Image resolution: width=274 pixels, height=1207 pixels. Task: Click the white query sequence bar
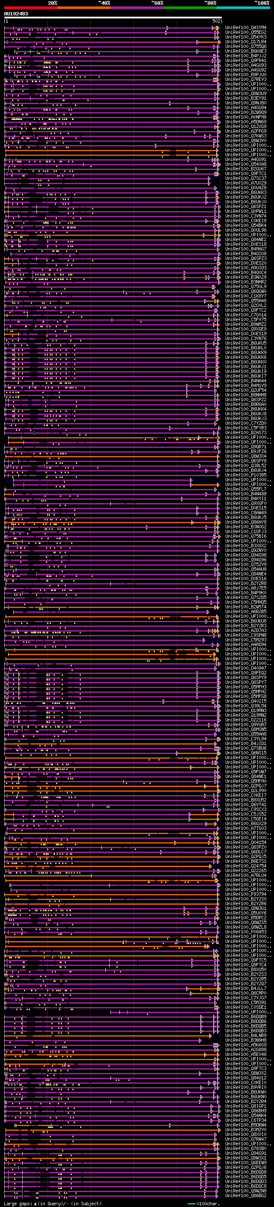(x=113, y=17)
